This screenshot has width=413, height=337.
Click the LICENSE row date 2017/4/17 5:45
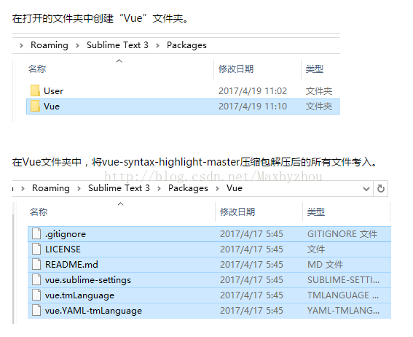251,249
